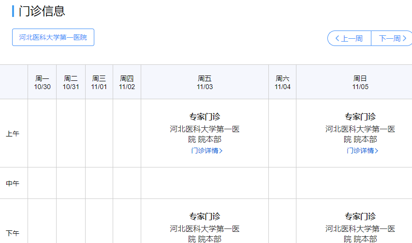The height and width of the screenshot is (243, 412).
Task: Click the 上午 row label
Action: point(13,134)
